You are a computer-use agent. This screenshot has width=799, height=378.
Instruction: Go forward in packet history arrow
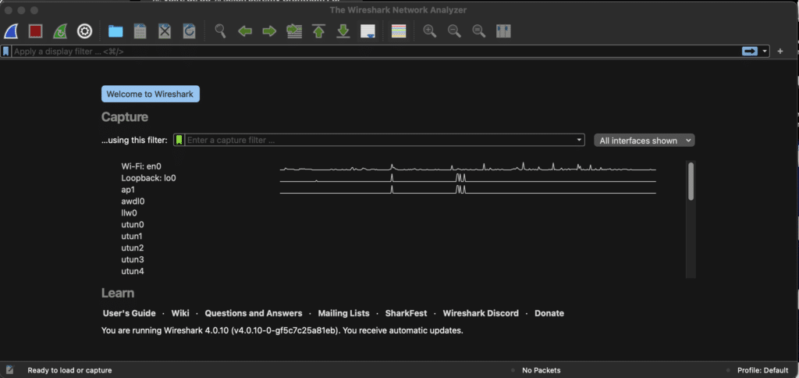269,31
